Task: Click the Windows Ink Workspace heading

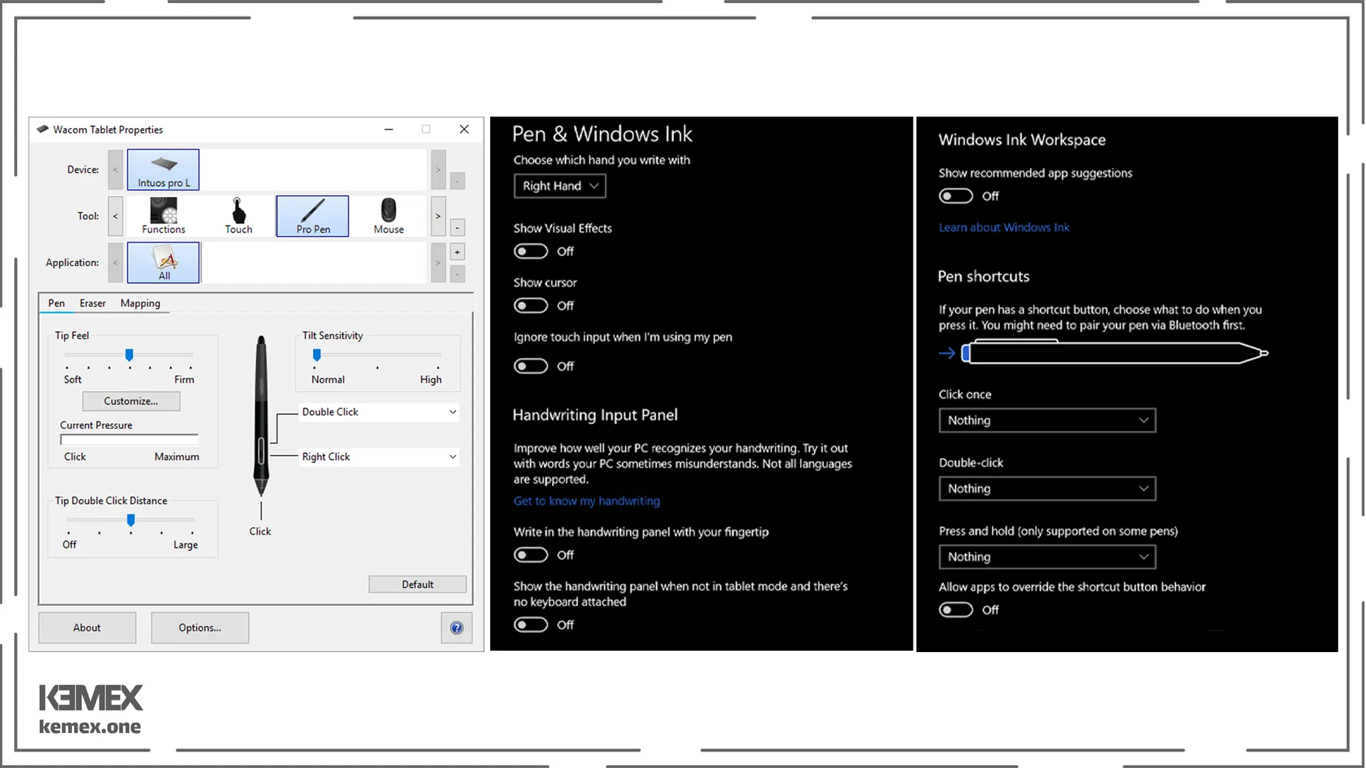Action: click(1022, 140)
